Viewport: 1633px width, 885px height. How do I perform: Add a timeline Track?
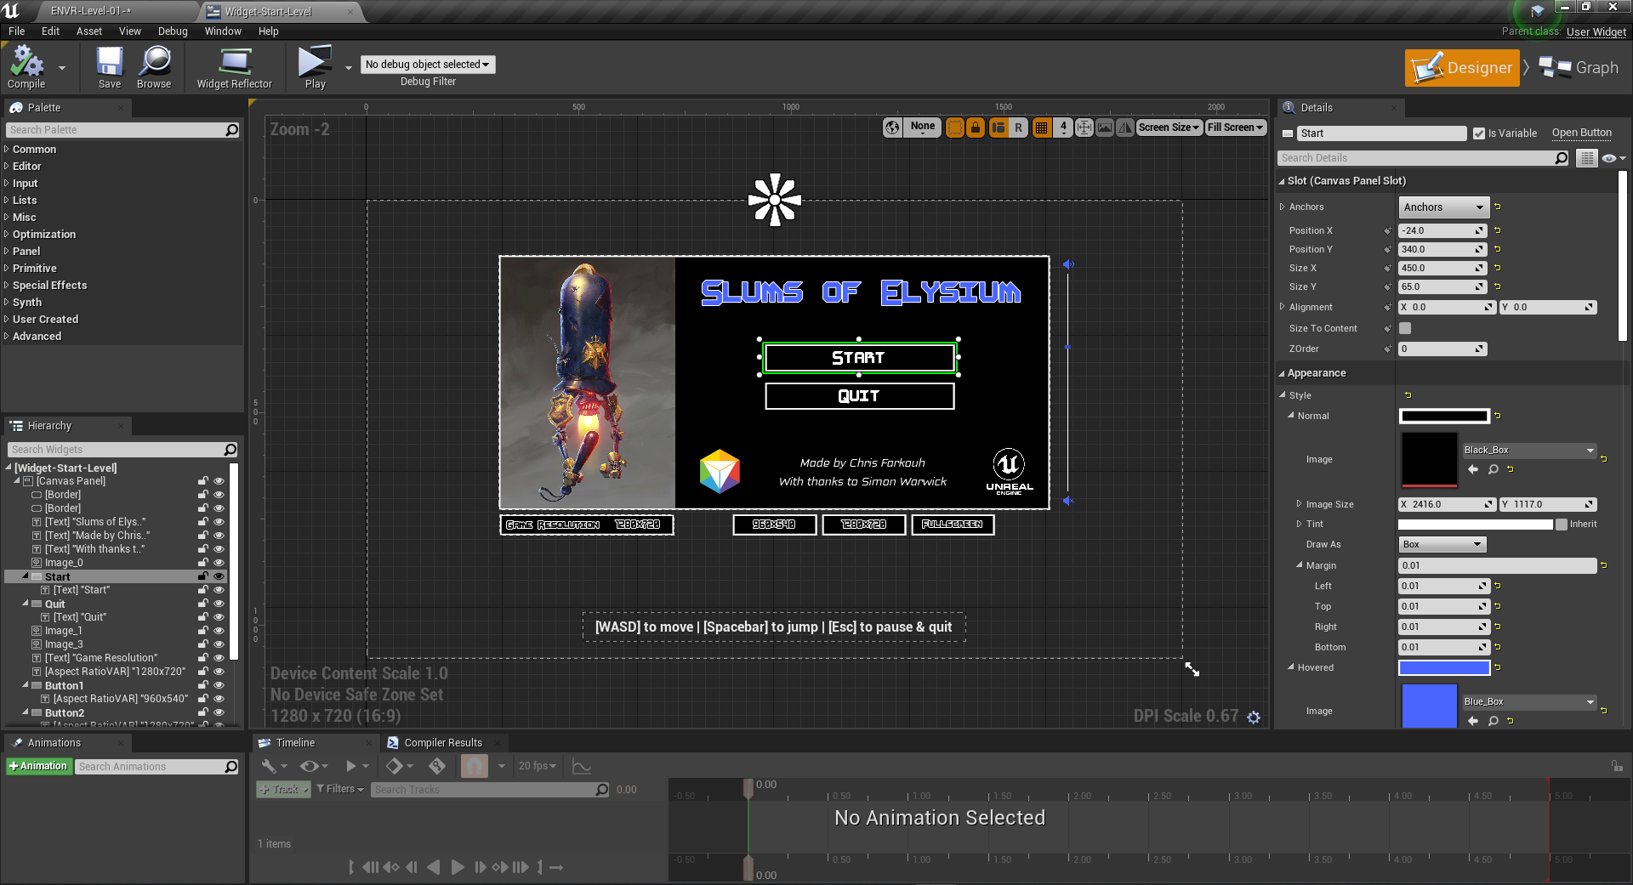tap(283, 790)
